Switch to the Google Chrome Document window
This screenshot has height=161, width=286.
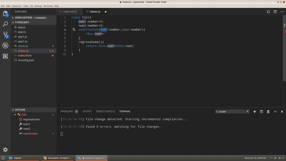point(57,158)
